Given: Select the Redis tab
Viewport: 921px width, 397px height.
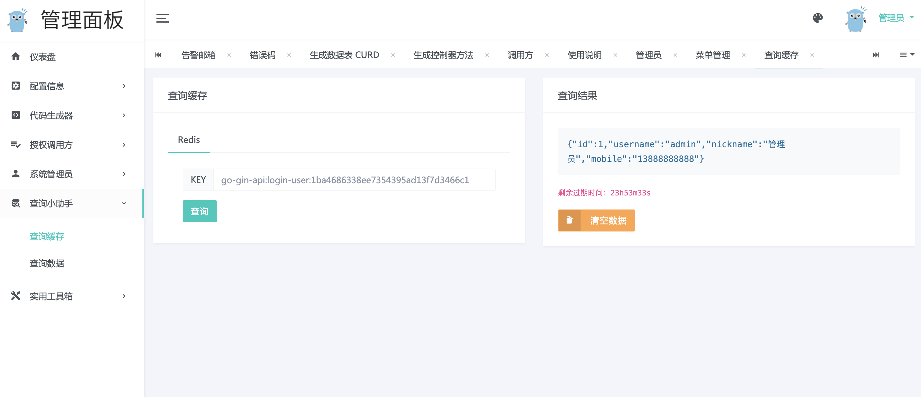Looking at the screenshot, I should pyautogui.click(x=189, y=140).
